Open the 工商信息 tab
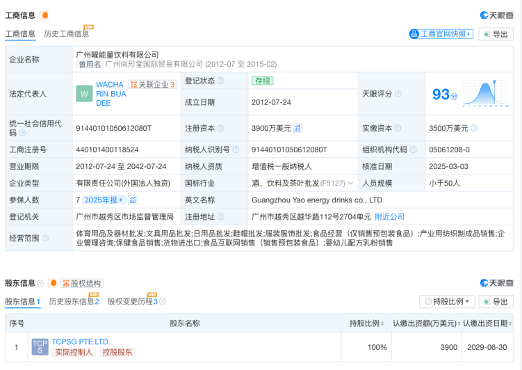 [x=20, y=34]
